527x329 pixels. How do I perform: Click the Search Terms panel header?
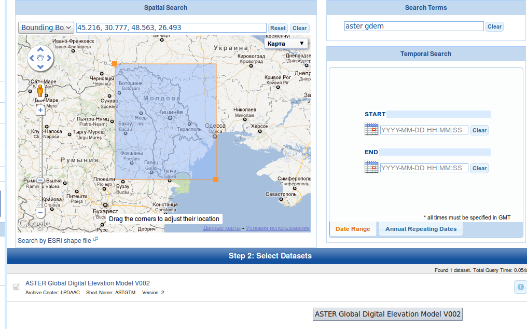pos(426,7)
